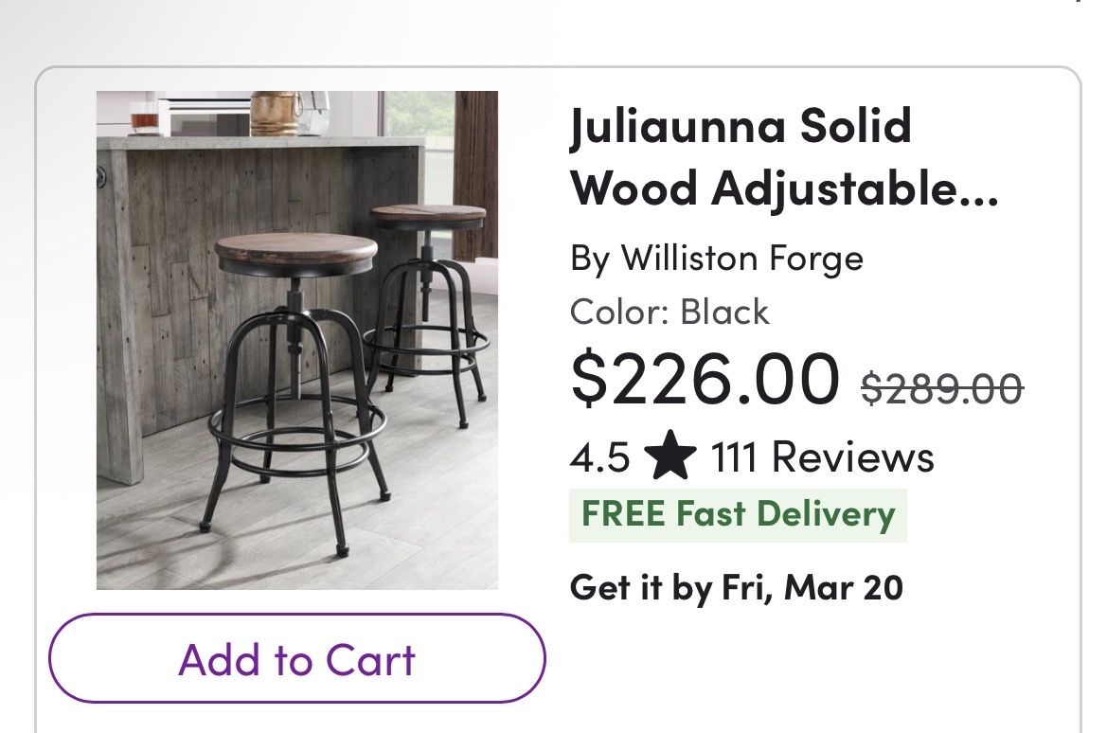Tap the FREE Fast Delivery badge
This screenshot has width=1107, height=733.
[738, 514]
